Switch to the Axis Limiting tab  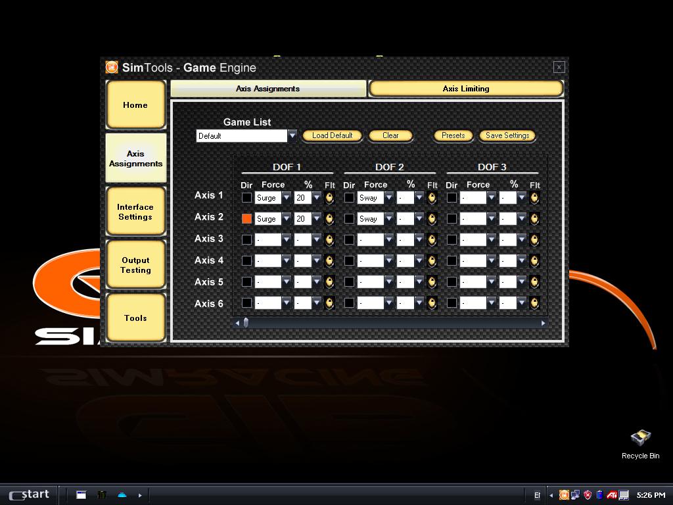coord(466,89)
